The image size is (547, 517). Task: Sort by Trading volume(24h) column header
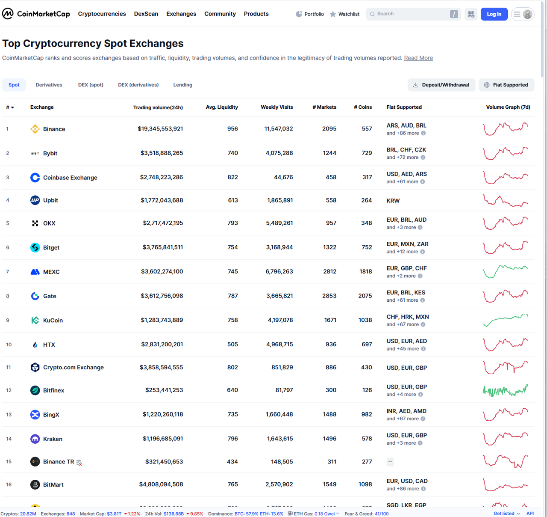158,107
